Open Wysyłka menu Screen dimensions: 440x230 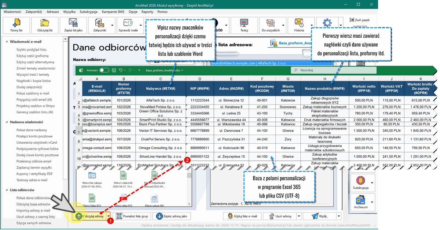point(69,12)
